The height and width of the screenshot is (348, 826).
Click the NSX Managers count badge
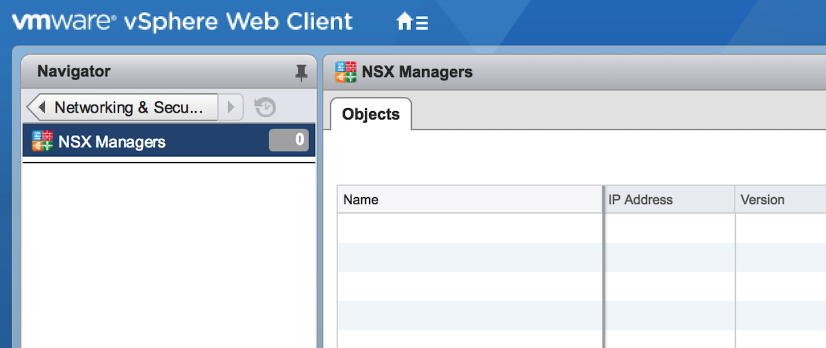[289, 140]
